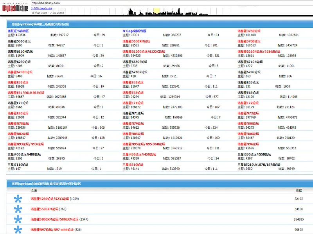Viewport: 313px width, 234px height.
Task: Open the Nokia E71 forum
Action: [133, 103]
